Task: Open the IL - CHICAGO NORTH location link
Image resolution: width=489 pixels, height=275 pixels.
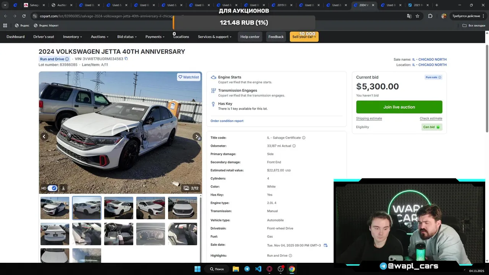Action: (x=429, y=65)
